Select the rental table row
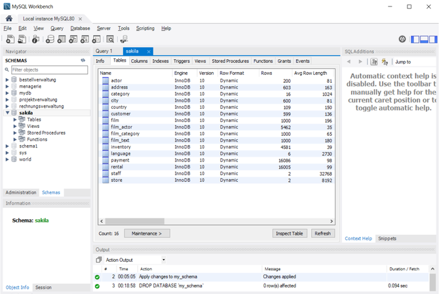This screenshot has height=294, width=439. click(216, 167)
